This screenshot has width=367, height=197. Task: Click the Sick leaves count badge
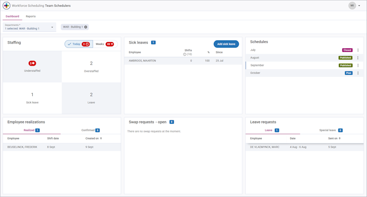tap(153, 43)
